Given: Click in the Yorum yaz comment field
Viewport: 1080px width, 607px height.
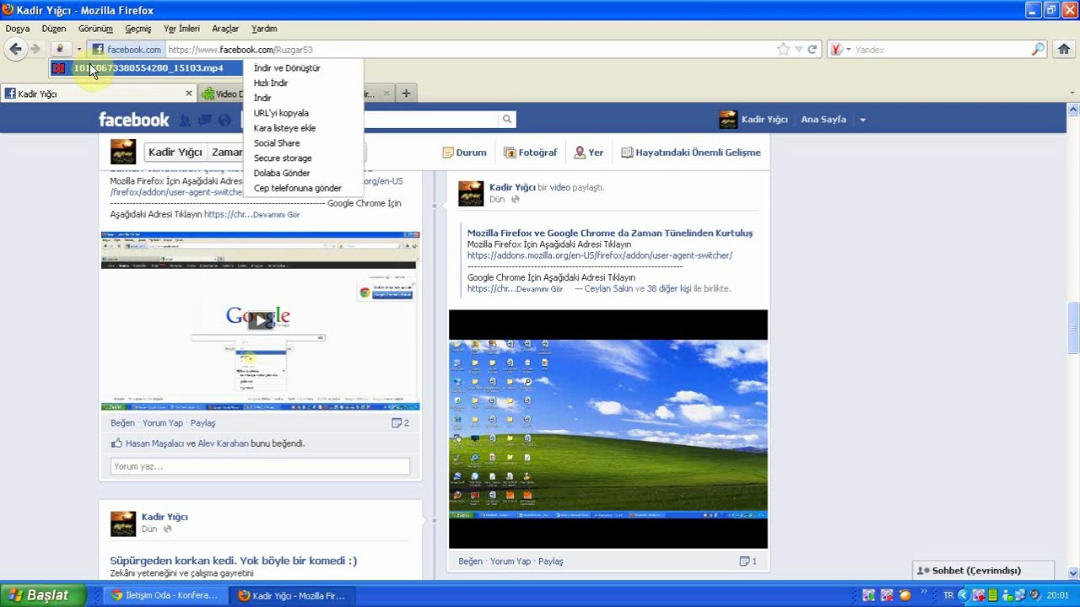Looking at the screenshot, I should [x=260, y=466].
